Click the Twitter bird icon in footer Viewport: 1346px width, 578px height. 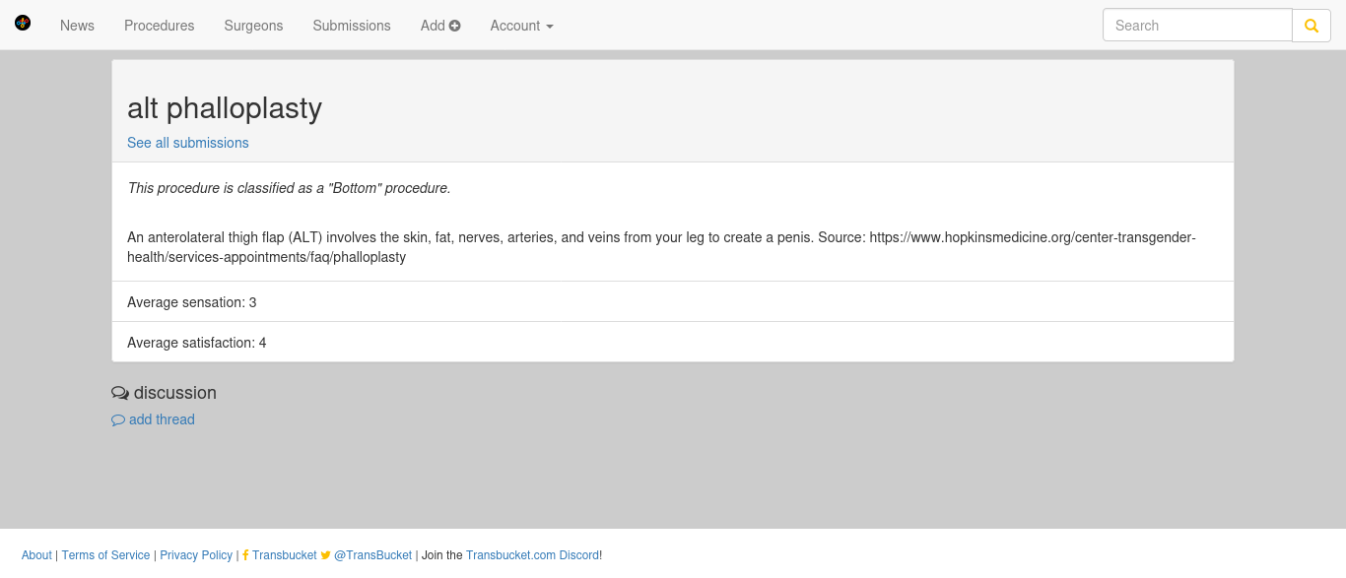point(326,555)
